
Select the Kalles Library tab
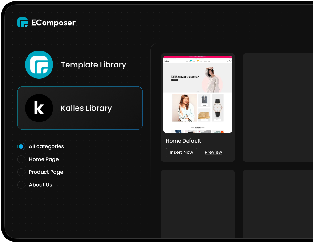[80, 108]
